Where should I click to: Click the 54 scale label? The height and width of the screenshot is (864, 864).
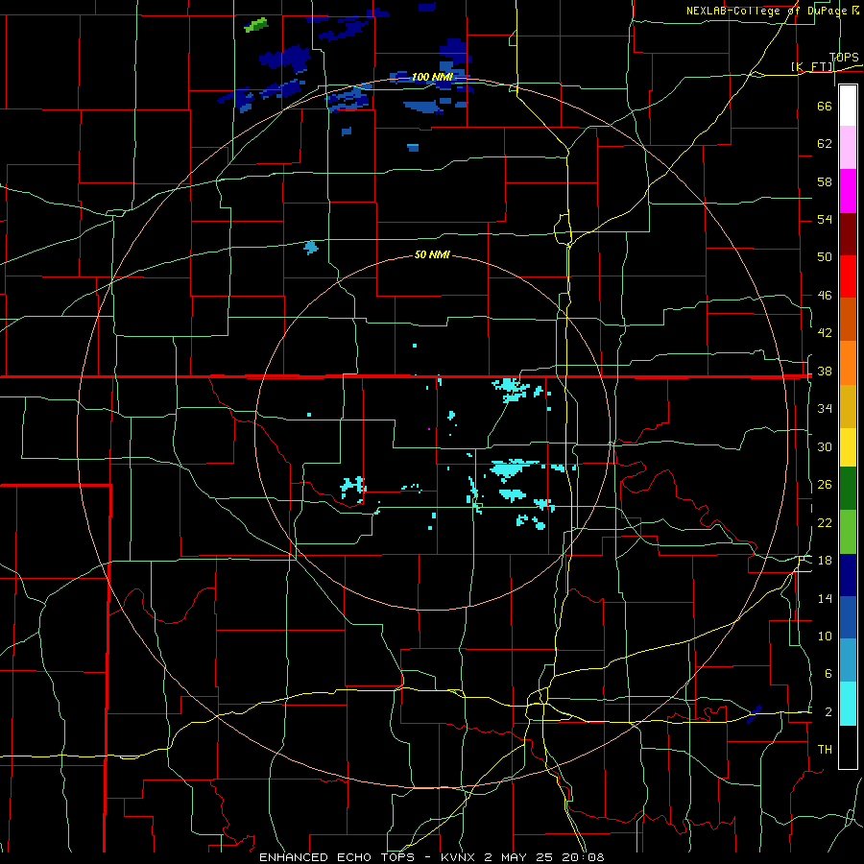[825, 219]
